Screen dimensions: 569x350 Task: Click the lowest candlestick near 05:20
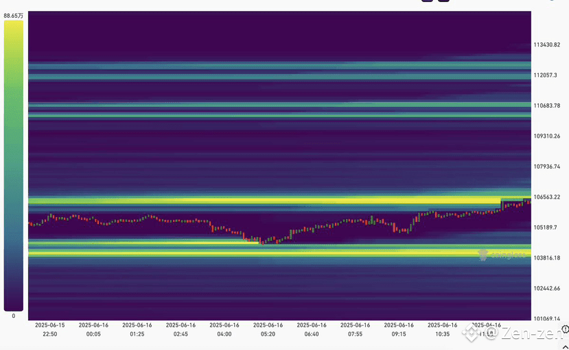pyautogui.click(x=263, y=242)
